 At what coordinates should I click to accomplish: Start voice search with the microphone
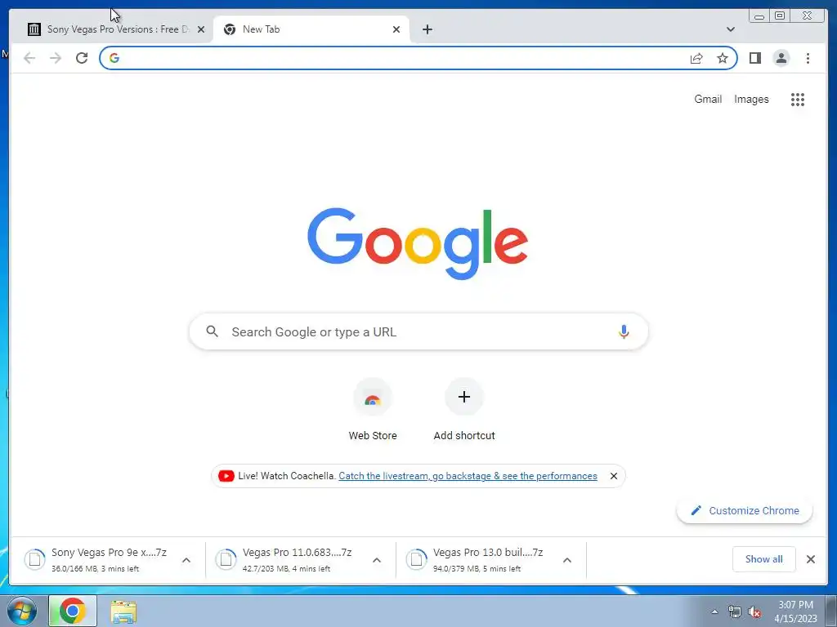pos(624,331)
